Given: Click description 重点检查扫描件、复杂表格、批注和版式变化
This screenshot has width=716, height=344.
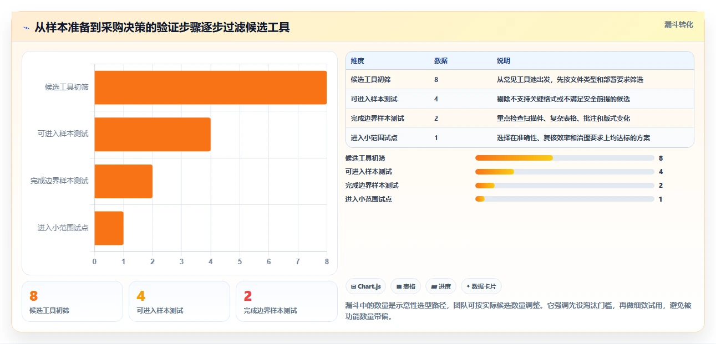Looking at the screenshot, I should [563, 119].
